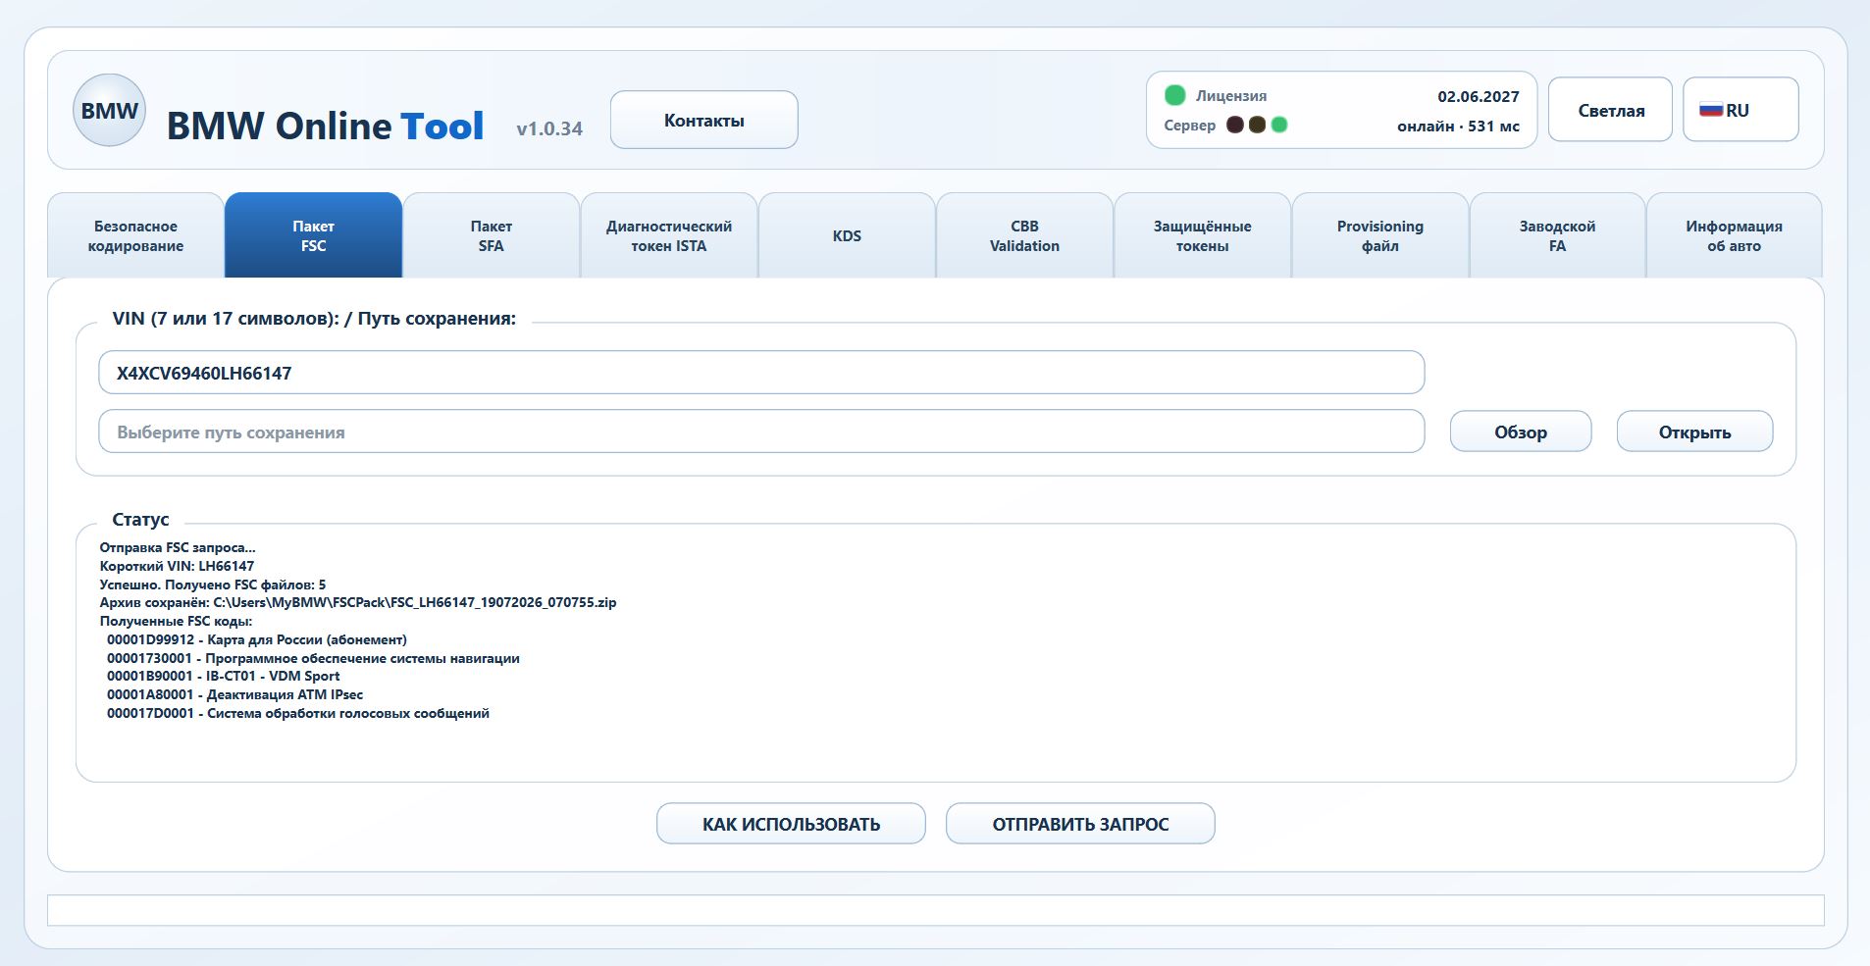Click the saved archive path line
Image resolution: width=1870 pixels, height=966 pixels.
358,603
